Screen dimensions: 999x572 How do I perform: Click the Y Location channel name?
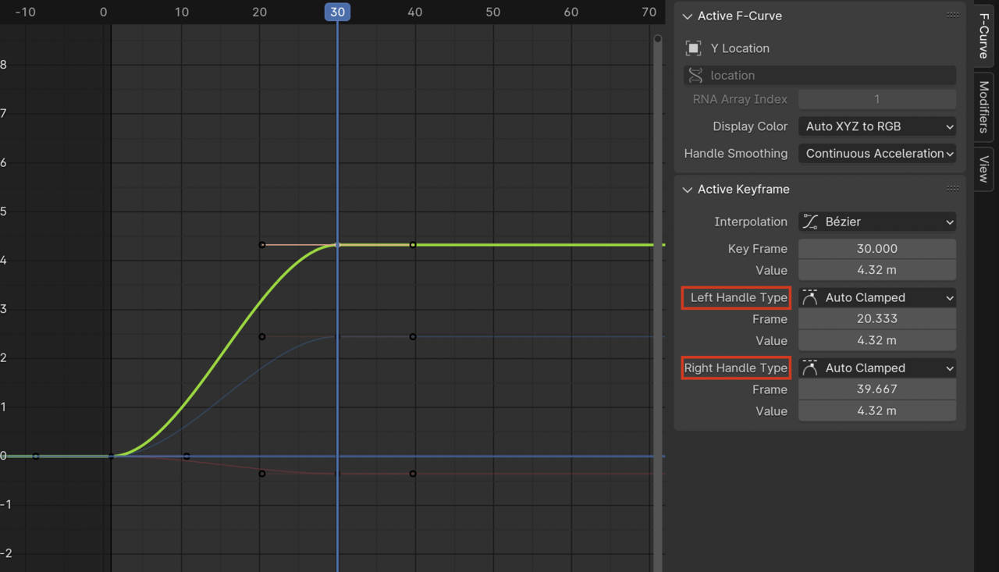(740, 48)
